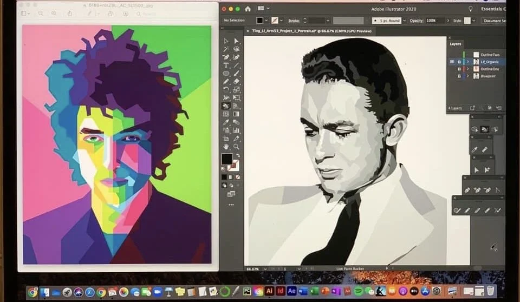Screen dimensions: 520x302
Task: Select the Slice tool
Action: point(236,138)
